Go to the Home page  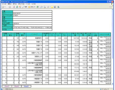[20, 7]
